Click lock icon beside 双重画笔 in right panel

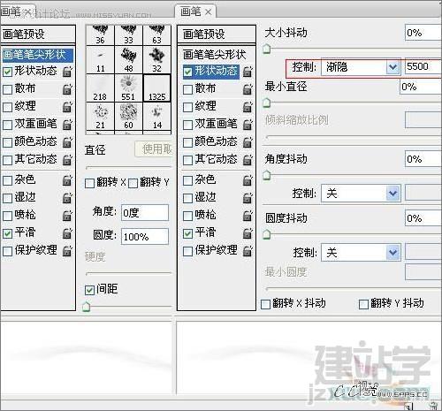[248, 125]
